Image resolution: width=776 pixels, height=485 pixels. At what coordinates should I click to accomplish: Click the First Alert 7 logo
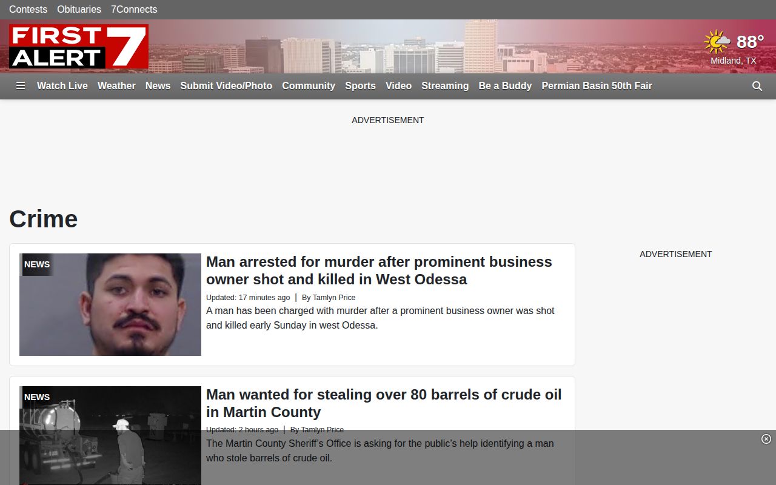click(79, 47)
